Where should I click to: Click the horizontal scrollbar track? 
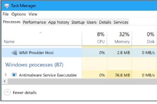click(82, 81)
